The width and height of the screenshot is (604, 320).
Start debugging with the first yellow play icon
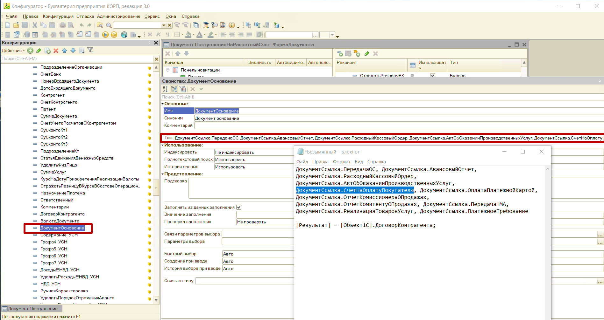pyautogui.click(x=105, y=35)
